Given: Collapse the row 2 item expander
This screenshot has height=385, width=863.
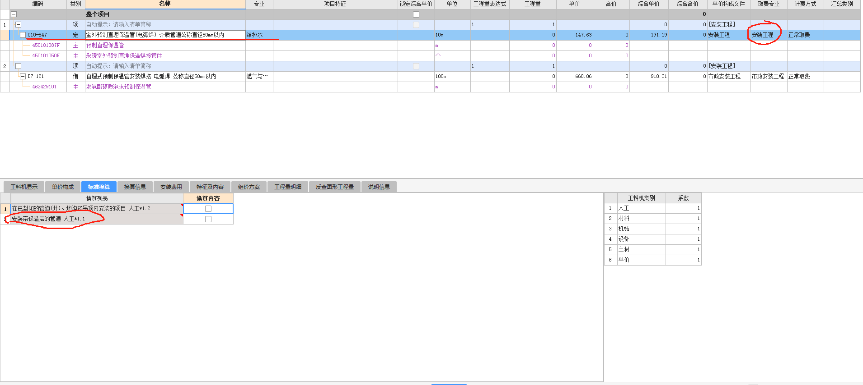Looking at the screenshot, I should (x=19, y=66).
